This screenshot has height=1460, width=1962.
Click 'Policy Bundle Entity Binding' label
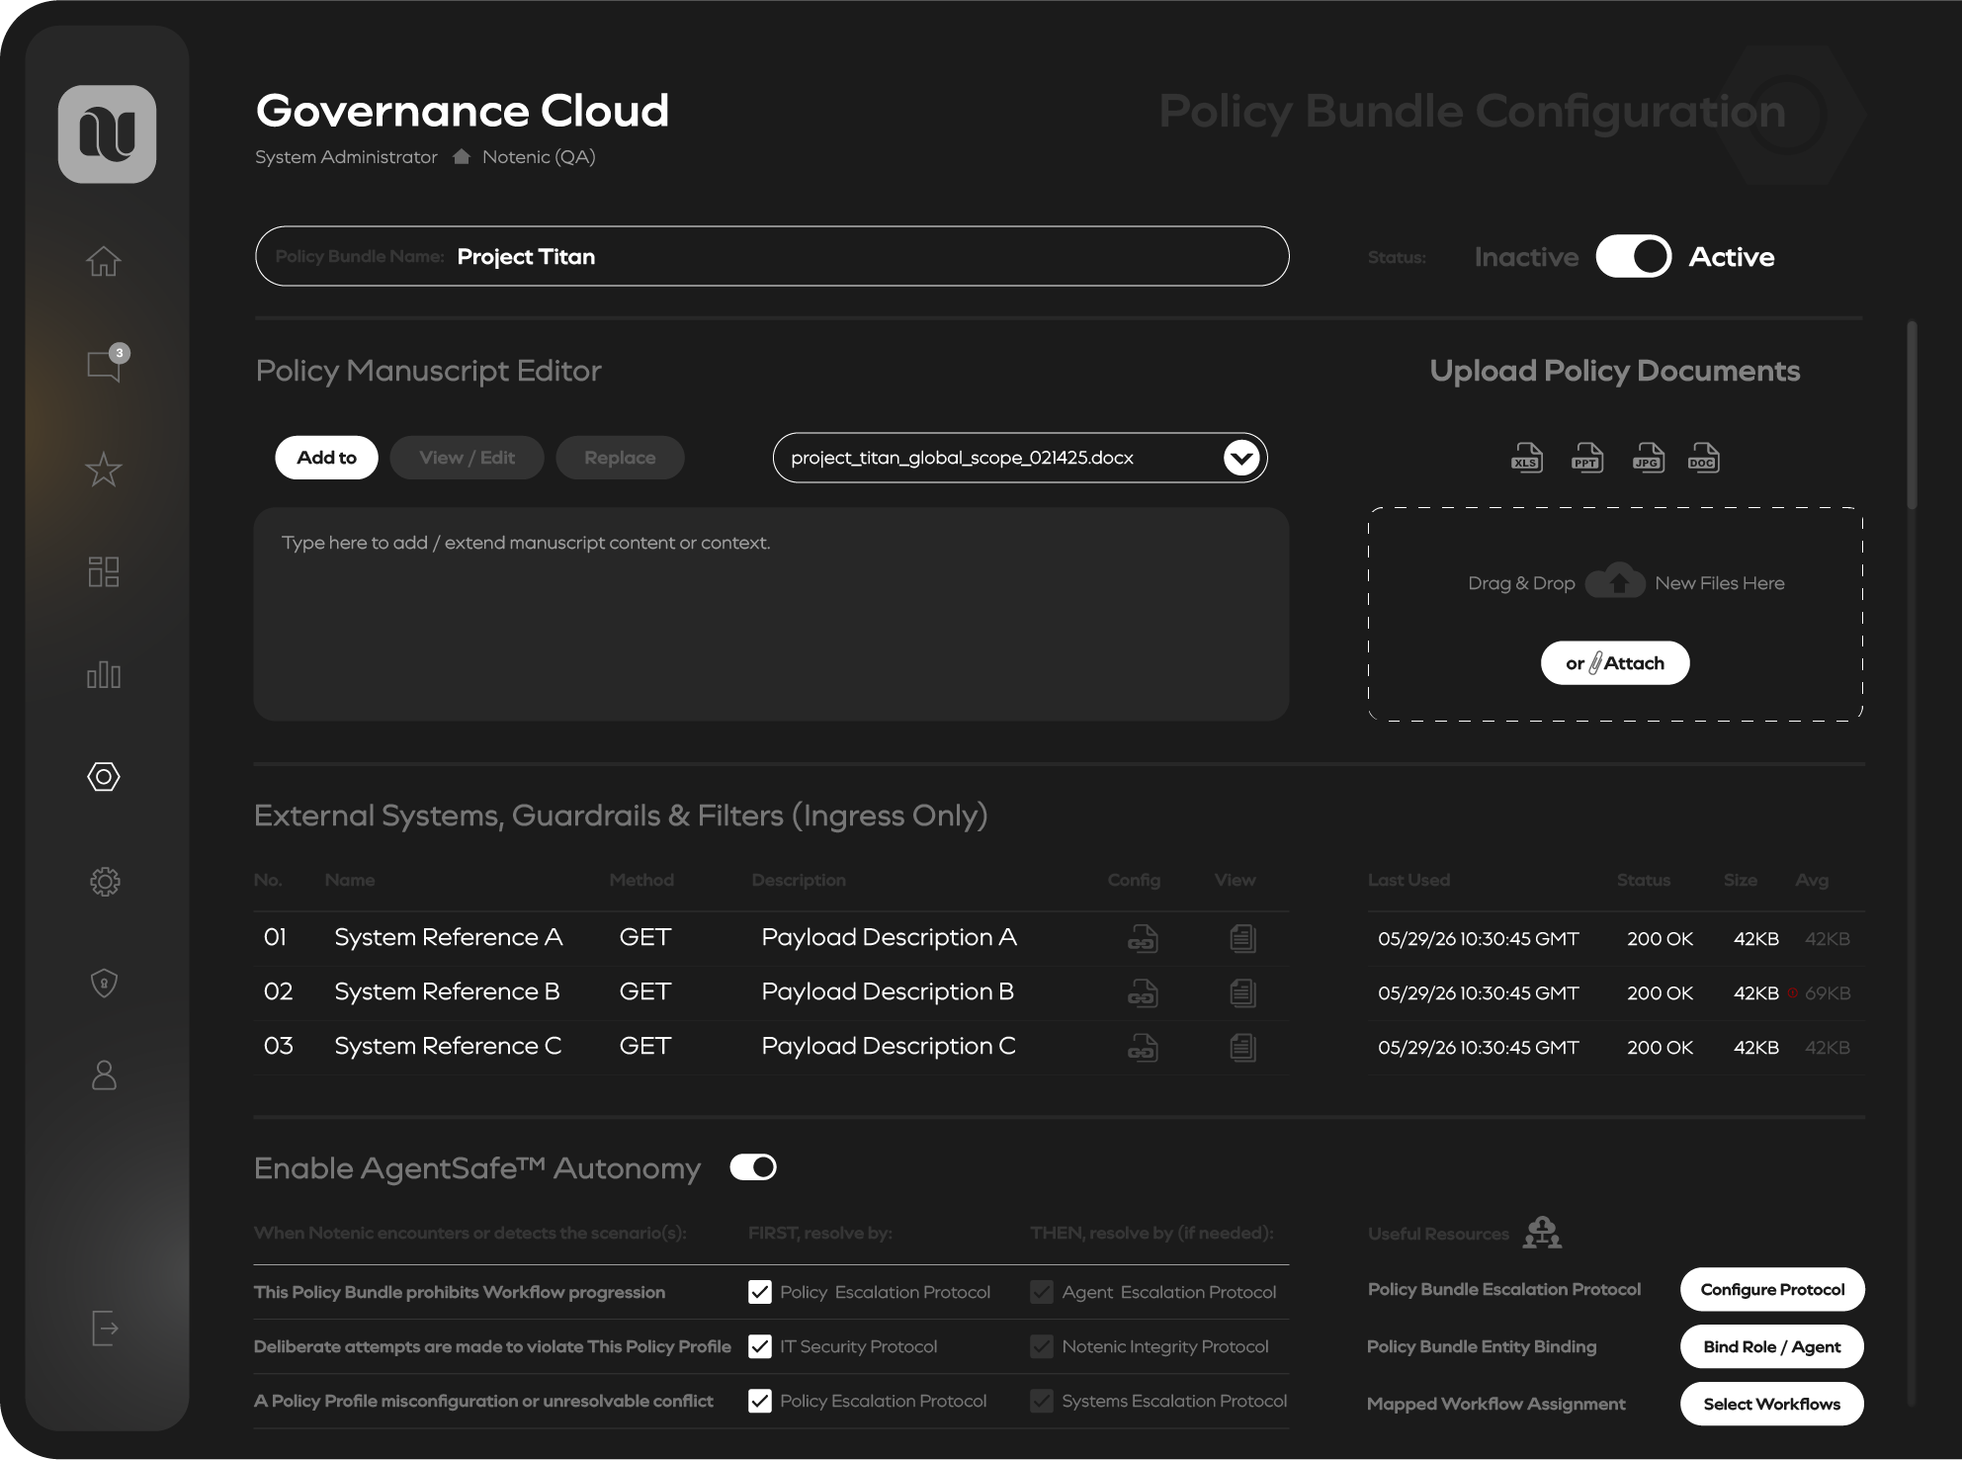tap(1482, 1346)
